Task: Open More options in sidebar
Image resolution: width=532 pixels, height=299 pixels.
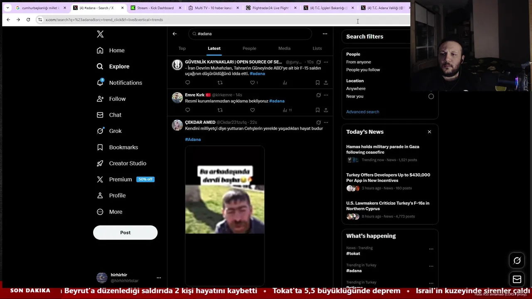Action: click(110, 212)
